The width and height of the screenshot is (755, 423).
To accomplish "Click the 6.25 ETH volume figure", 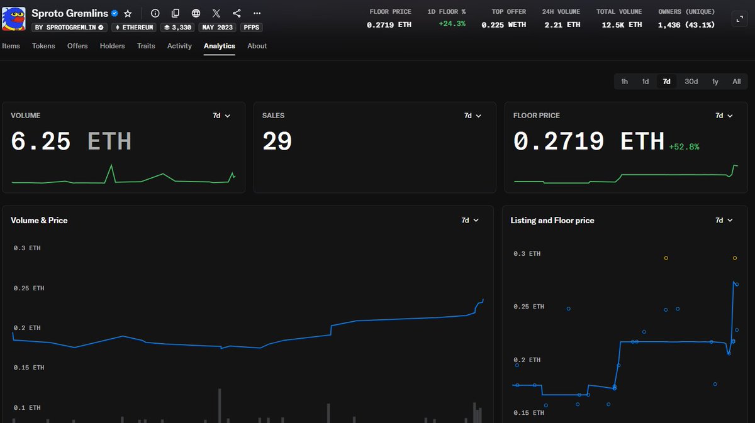I will pos(71,141).
